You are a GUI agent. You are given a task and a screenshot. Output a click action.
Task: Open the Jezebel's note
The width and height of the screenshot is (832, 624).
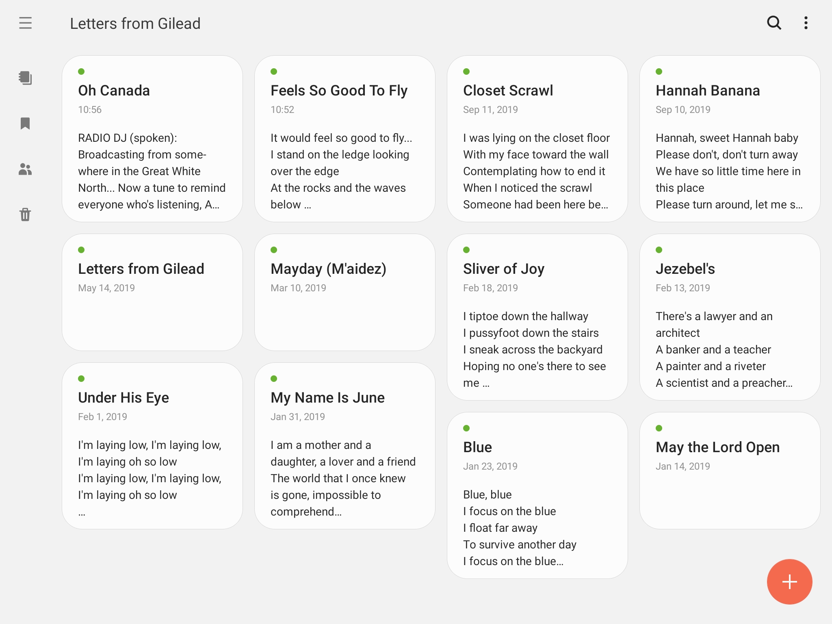click(x=730, y=317)
